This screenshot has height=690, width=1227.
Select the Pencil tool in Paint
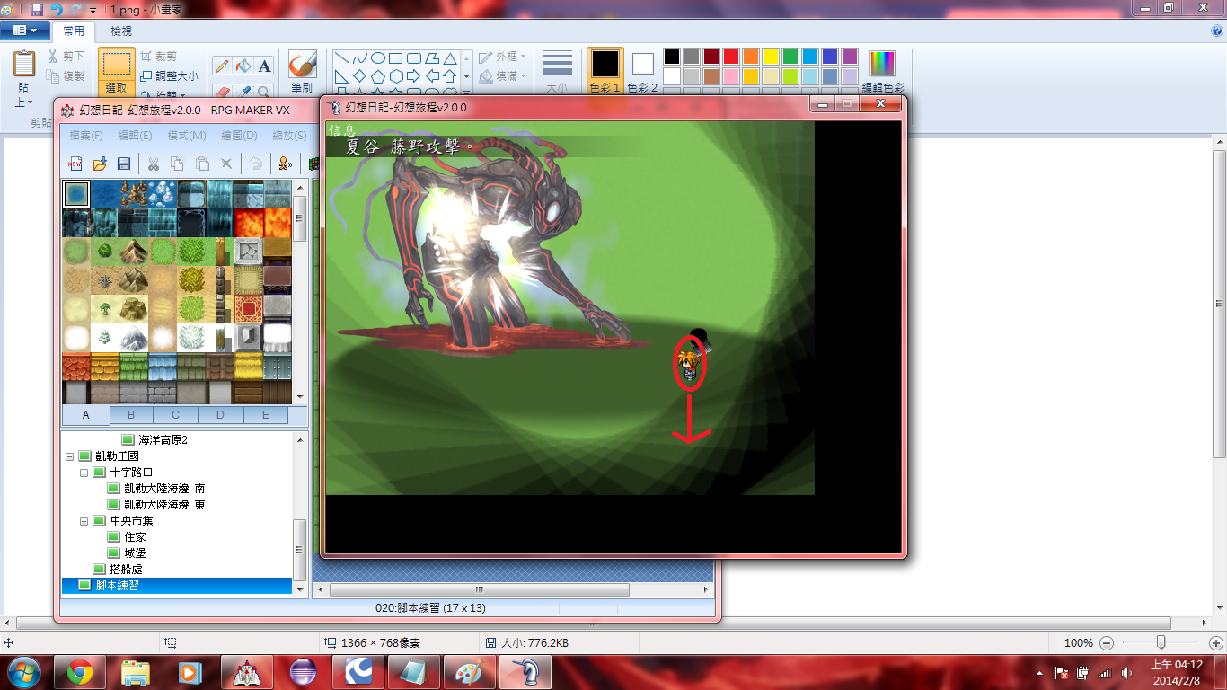221,66
